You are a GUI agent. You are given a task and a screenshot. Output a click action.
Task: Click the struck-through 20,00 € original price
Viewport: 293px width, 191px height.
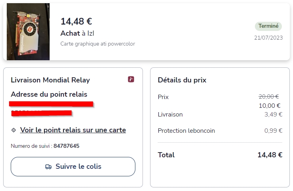click(x=269, y=96)
